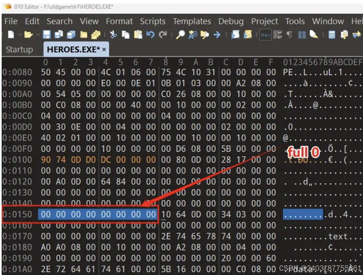Image resolution: width=363 pixels, height=275 pixels.
Task: Run a script with the scroll icon
Action: coord(235,35)
